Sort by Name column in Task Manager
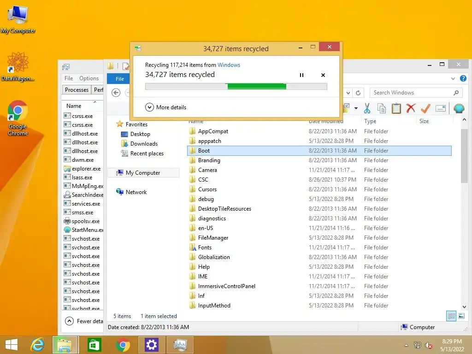Viewport: 472px width, 354px height. (x=74, y=106)
